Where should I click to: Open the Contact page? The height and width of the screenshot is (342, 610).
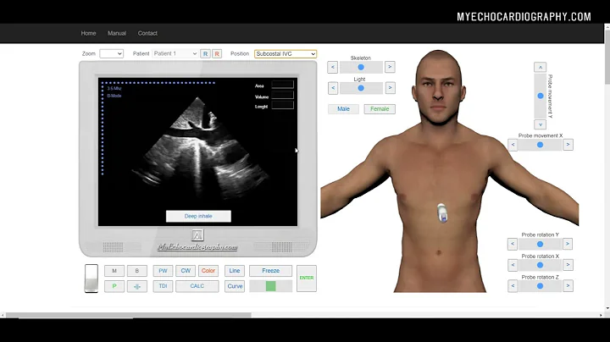tap(147, 33)
